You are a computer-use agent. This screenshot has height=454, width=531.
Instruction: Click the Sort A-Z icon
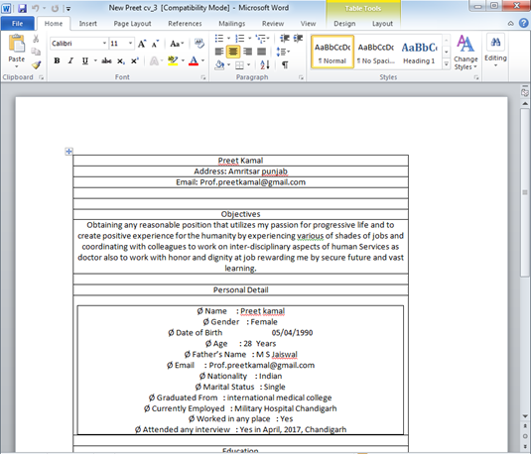[265, 64]
